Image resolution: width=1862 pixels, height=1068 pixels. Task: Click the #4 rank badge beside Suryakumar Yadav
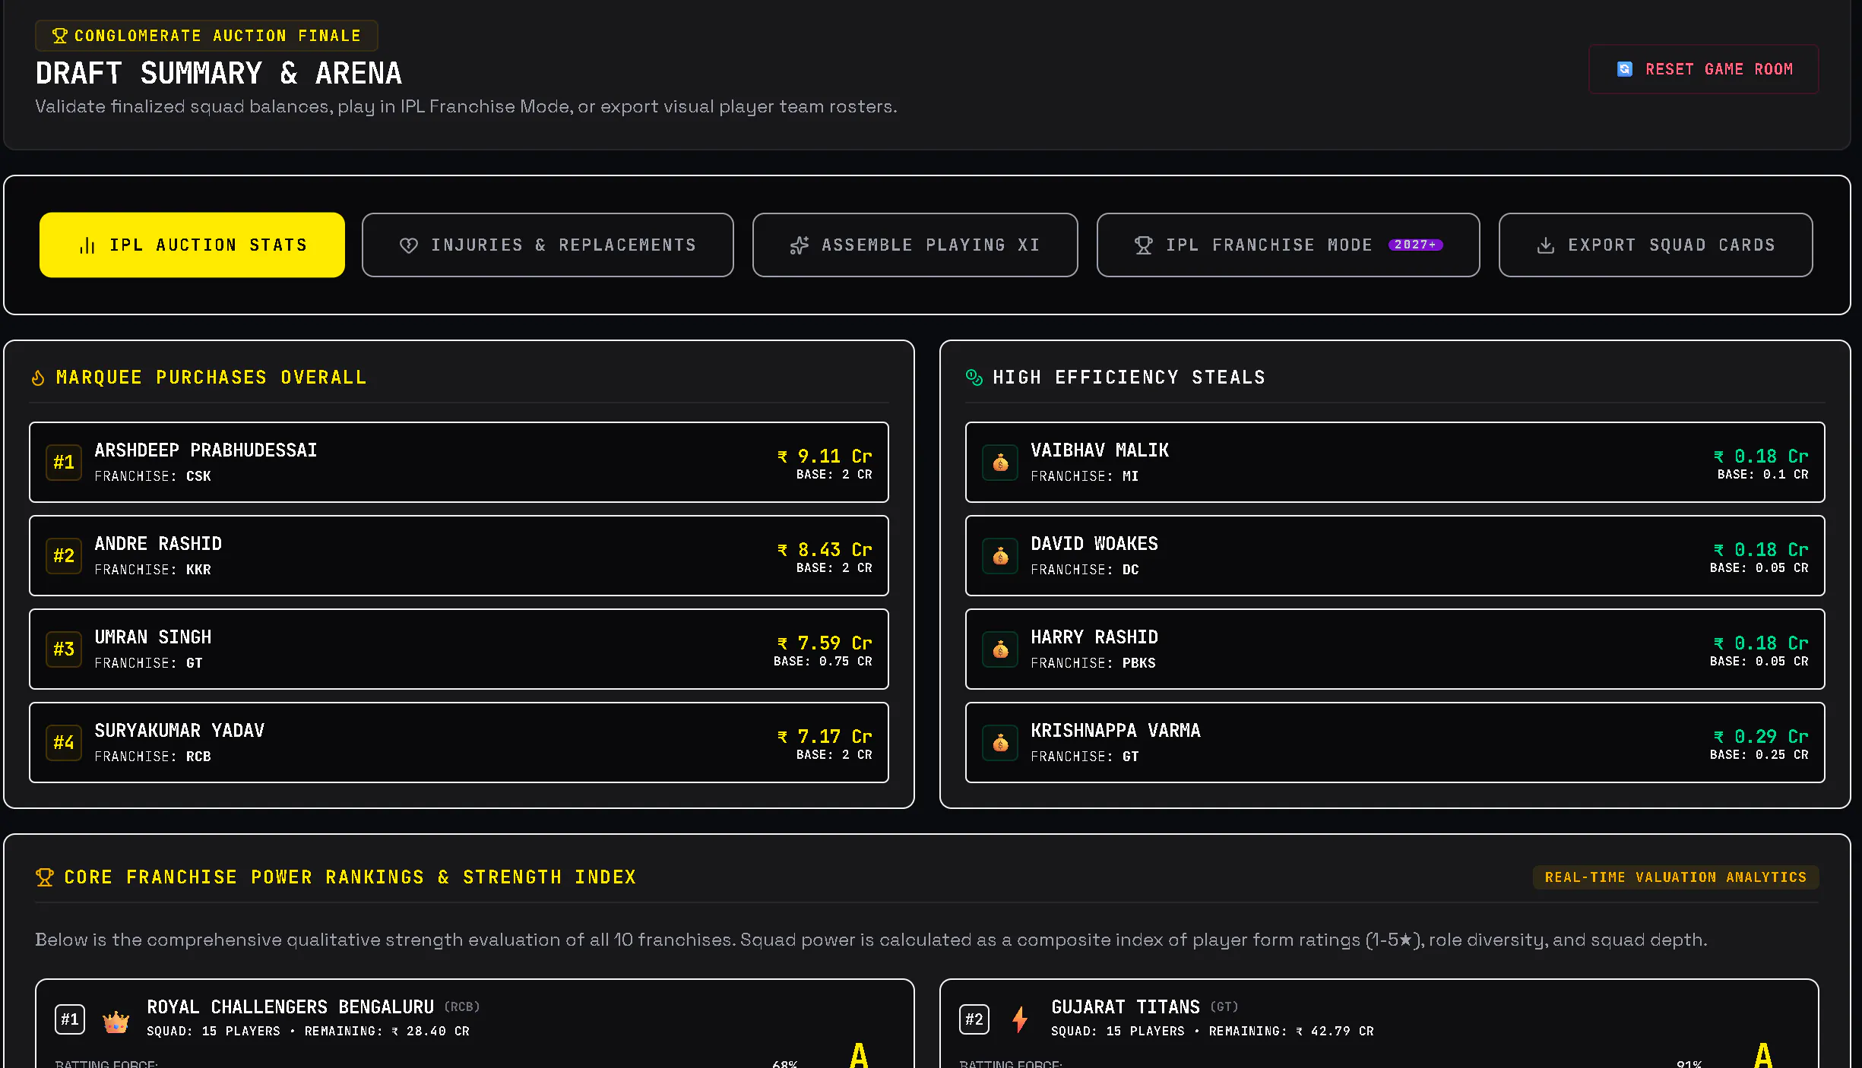(64, 743)
